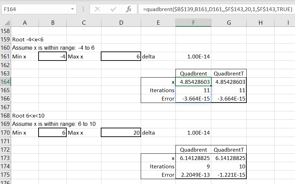This screenshot has width=295, height=184.
Task: Click the three-dot Name Box resize handle
Action: coord(83,9)
